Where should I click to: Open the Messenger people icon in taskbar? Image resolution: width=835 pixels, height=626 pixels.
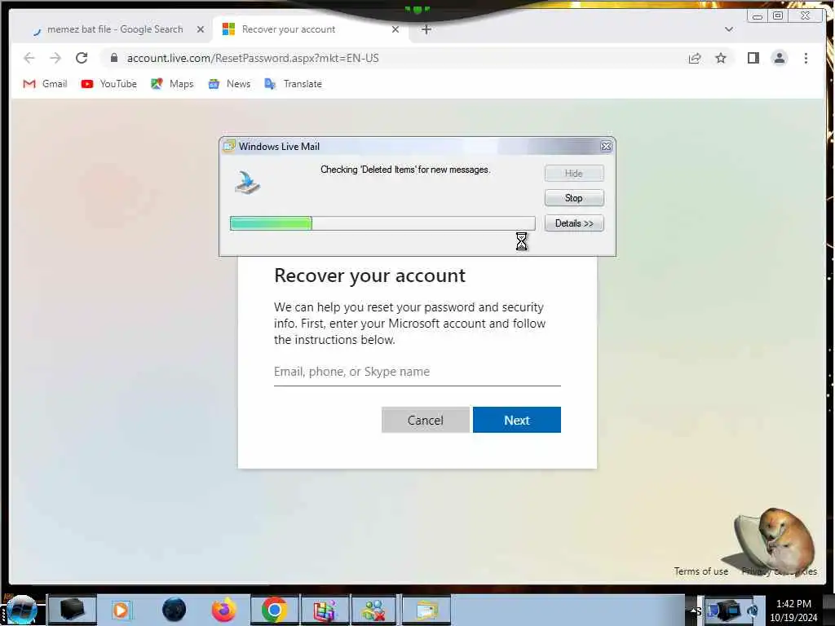pos(373,610)
